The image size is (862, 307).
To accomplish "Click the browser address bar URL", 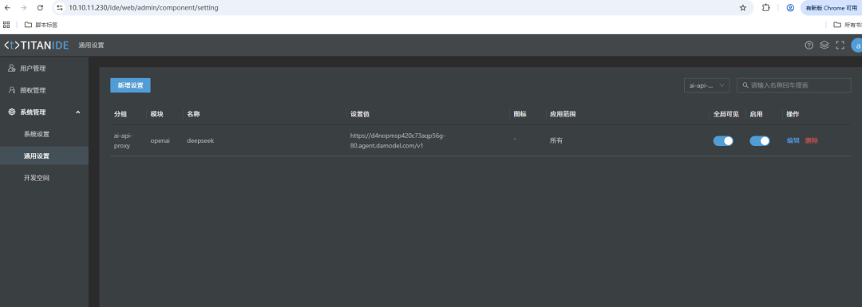I will (x=144, y=8).
